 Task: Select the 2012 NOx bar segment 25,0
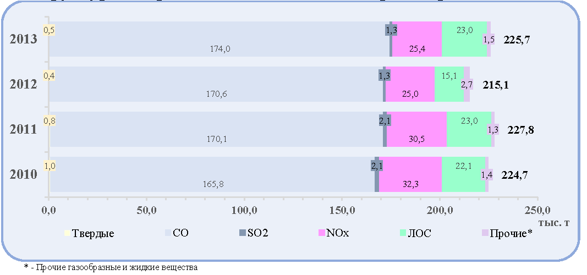410,84
